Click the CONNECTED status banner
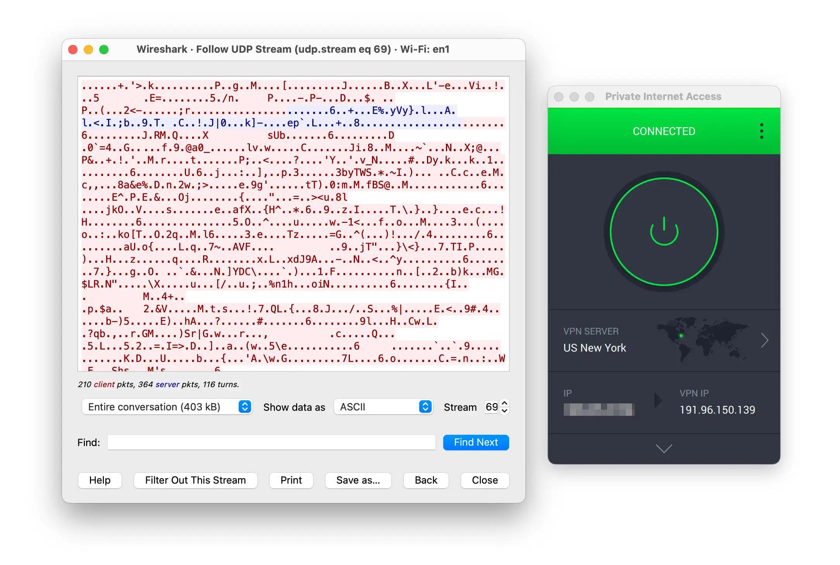Image resolution: width=840 pixels, height=565 pixels. (664, 131)
